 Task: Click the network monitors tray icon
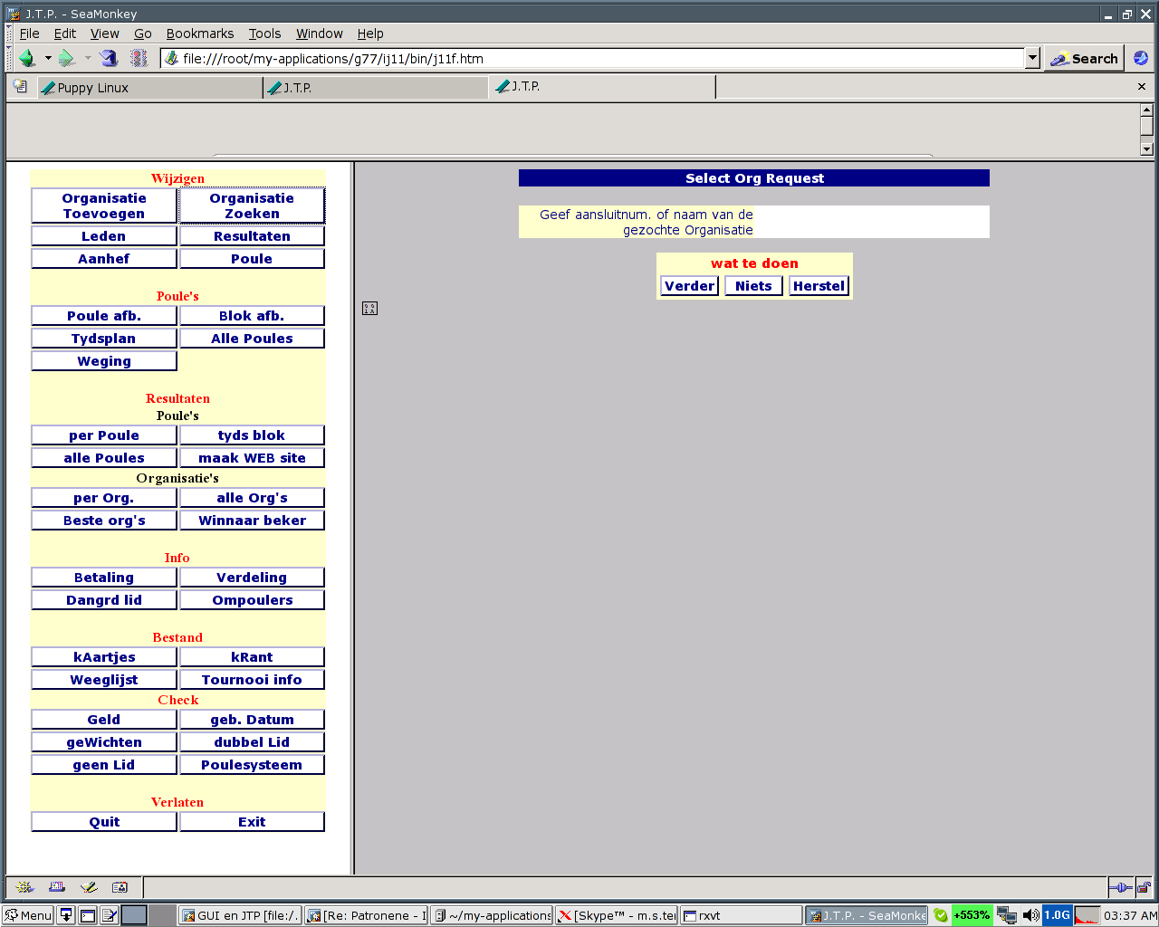[1007, 915]
